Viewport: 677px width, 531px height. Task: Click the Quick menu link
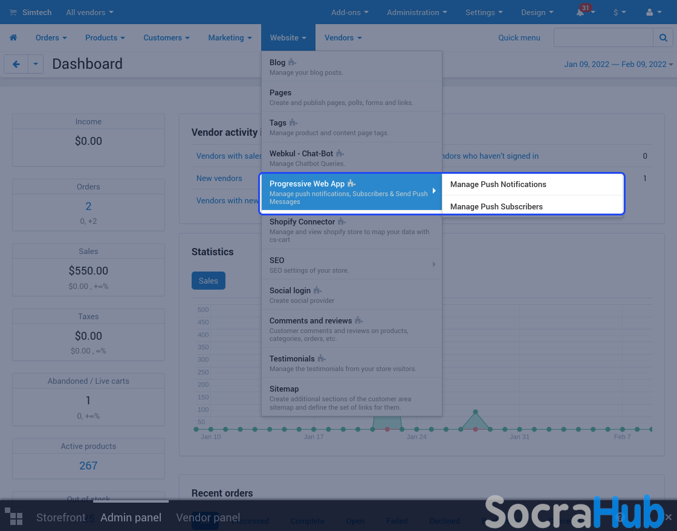(x=519, y=37)
